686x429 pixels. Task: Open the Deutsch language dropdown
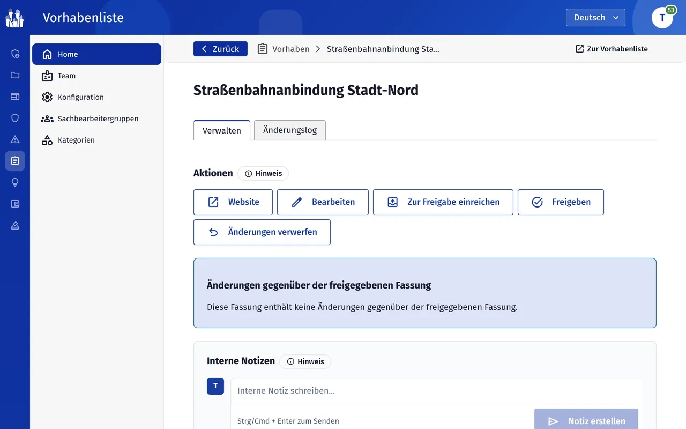[x=595, y=17]
